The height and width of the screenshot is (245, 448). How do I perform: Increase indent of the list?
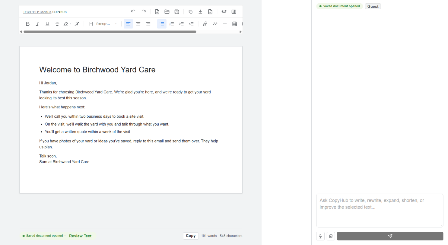(181, 24)
